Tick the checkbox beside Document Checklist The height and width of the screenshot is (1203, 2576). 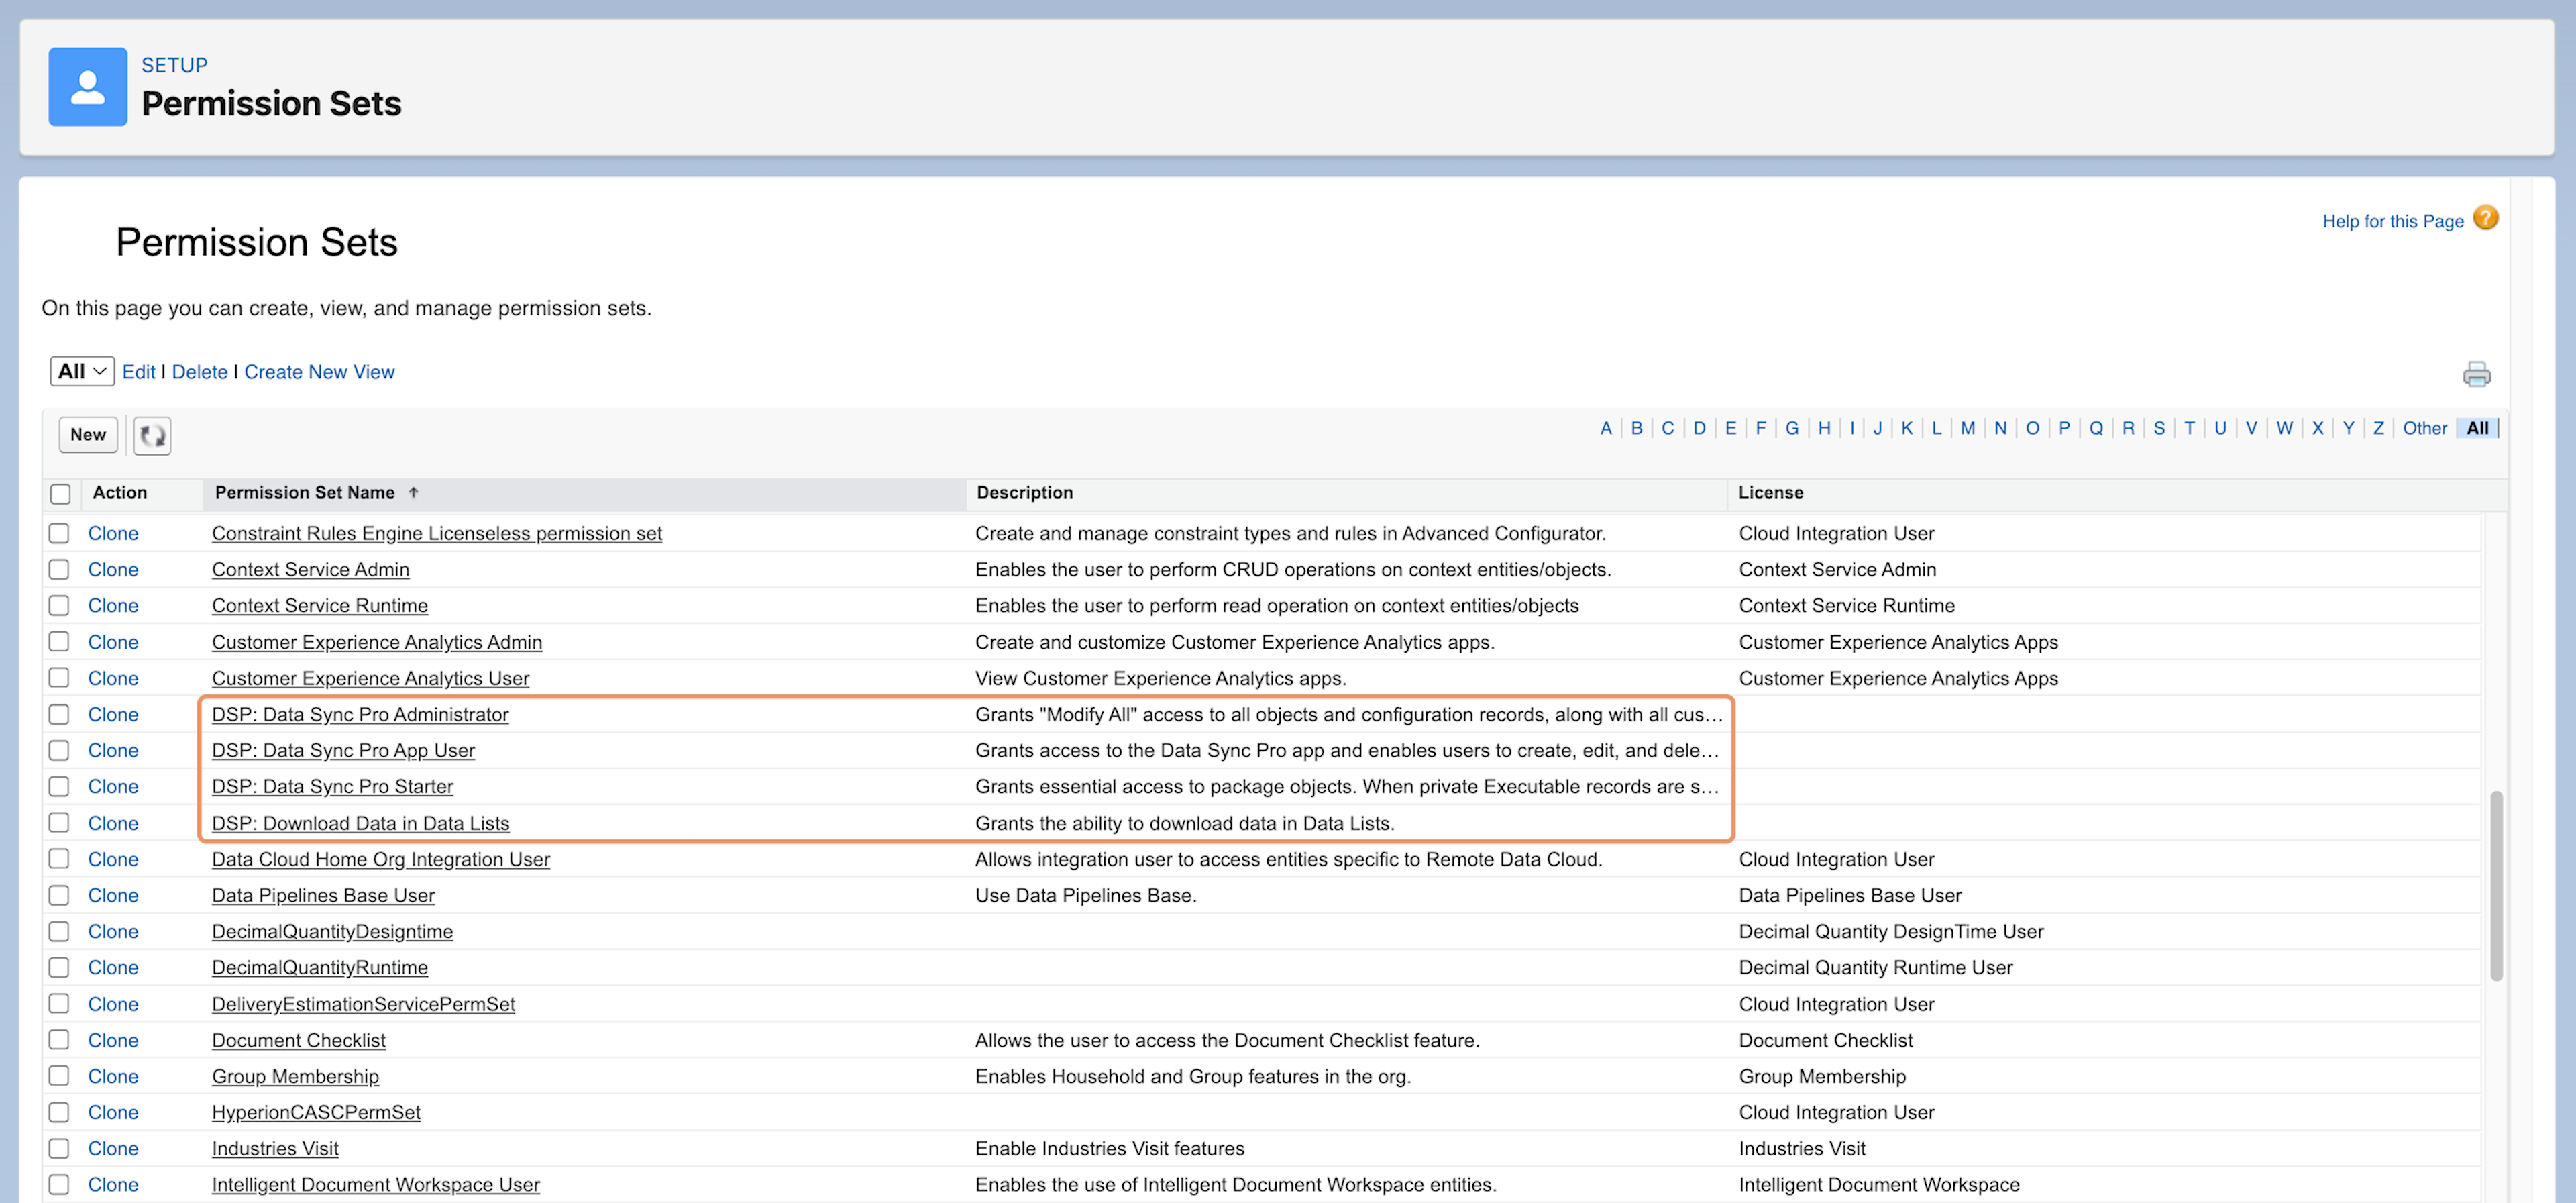coord(59,1040)
